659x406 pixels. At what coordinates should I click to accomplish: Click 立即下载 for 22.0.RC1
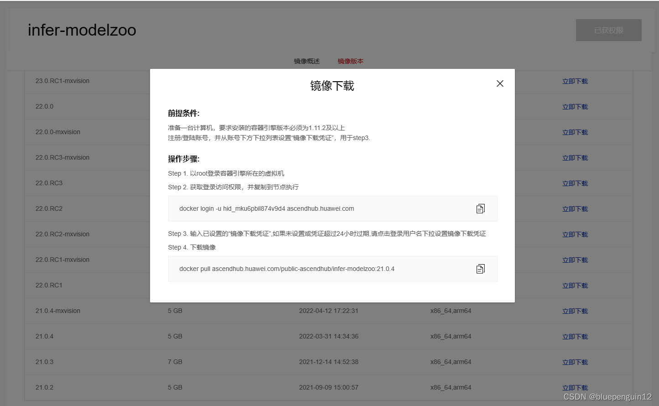[x=575, y=286]
